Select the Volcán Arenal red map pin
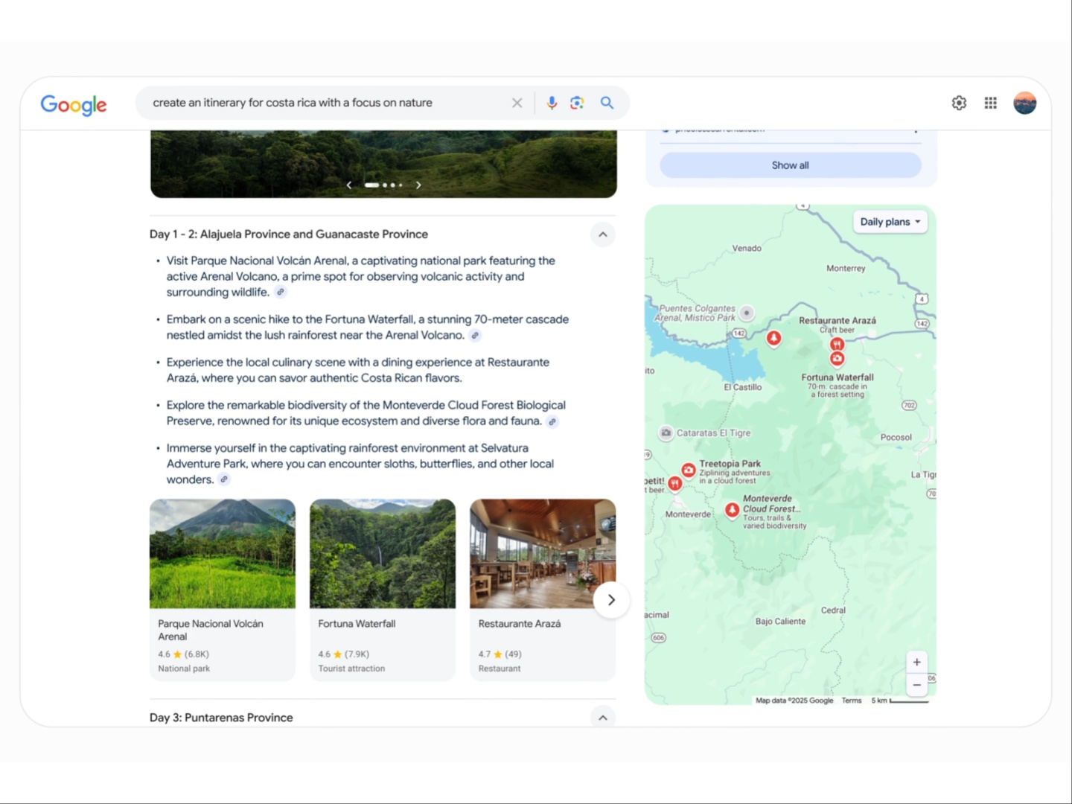1072x804 pixels. click(x=774, y=339)
